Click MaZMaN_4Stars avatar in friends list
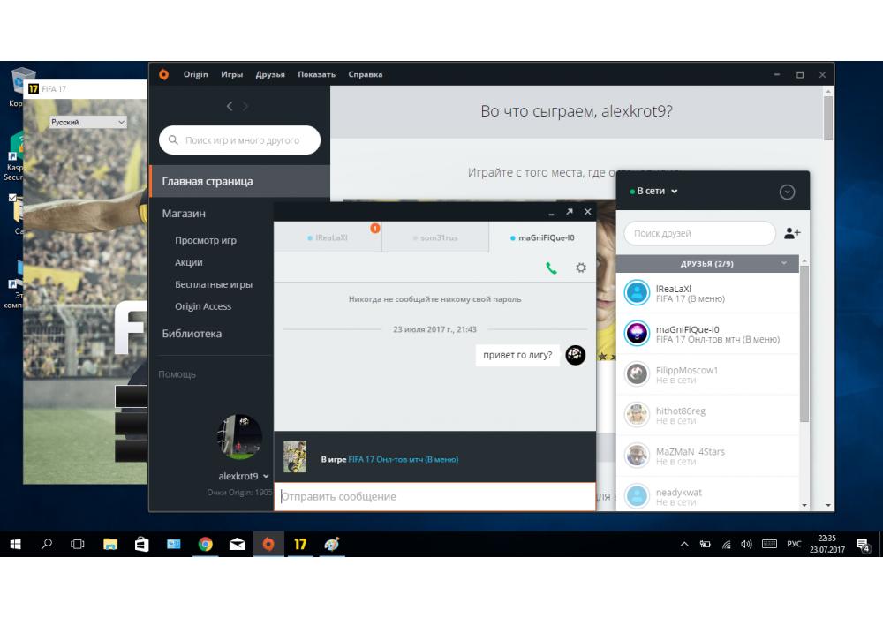The width and height of the screenshot is (883, 618). (x=637, y=456)
